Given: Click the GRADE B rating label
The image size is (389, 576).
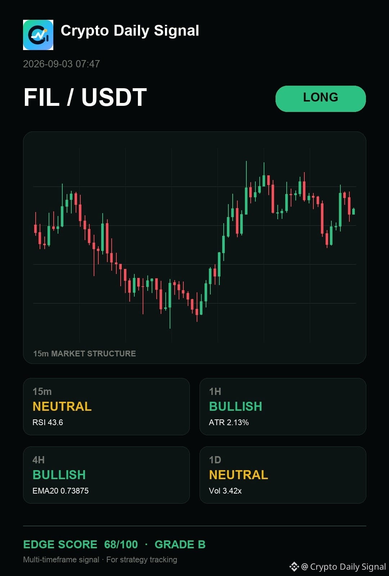Looking at the screenshot, I should 180,544.
